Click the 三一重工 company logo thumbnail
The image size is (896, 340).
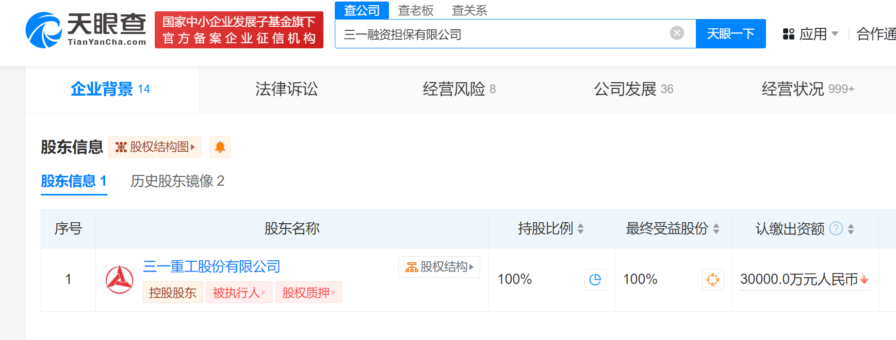pos(120,280)
